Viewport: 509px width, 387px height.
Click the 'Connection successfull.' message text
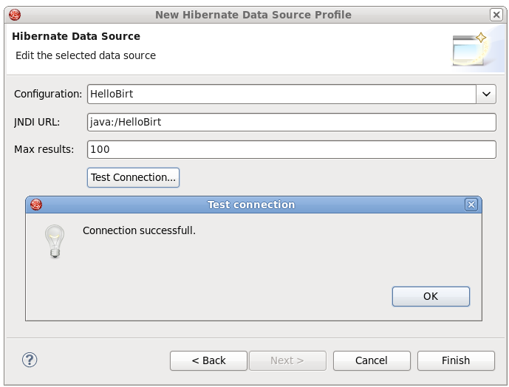click(139, 230)
